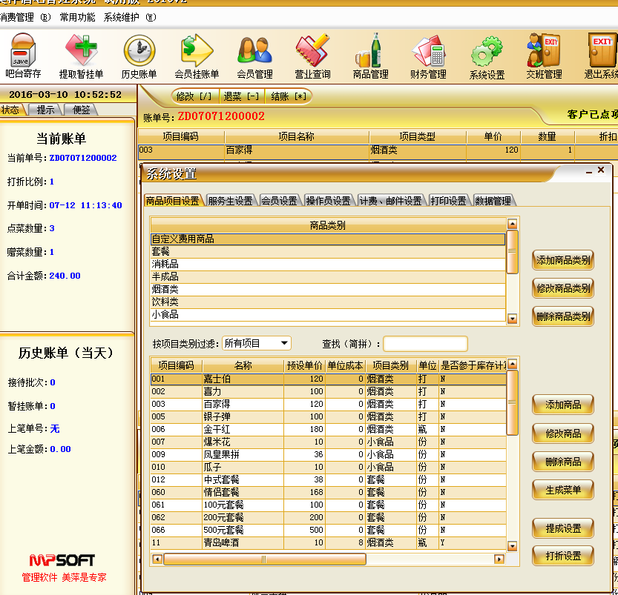Click 删除商品类别 button
The height and width of the screenshot is (595, 618).
pos(563,316)
